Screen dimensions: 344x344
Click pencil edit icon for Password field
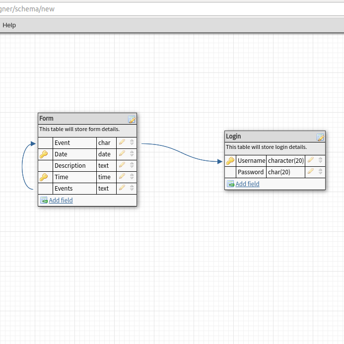pyautogui.click(x=310, y=171)
